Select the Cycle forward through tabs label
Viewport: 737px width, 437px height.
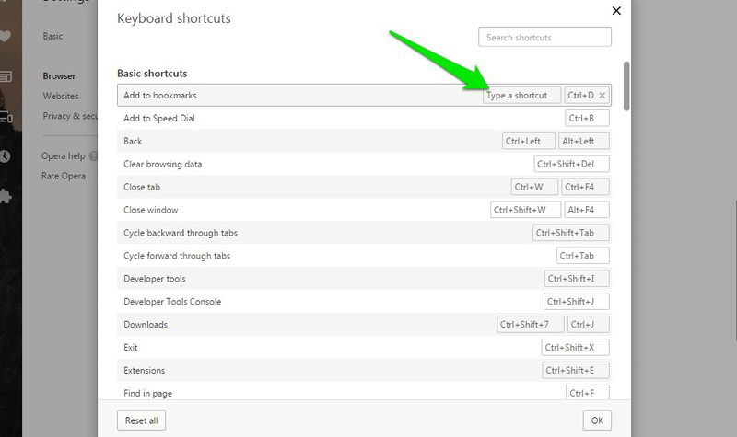[x=177, y=256]
